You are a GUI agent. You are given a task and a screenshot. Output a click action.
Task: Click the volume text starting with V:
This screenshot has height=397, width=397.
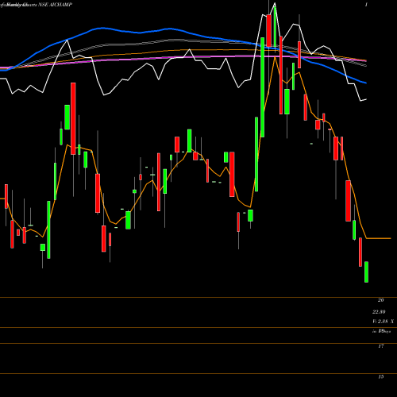[383, 322]
